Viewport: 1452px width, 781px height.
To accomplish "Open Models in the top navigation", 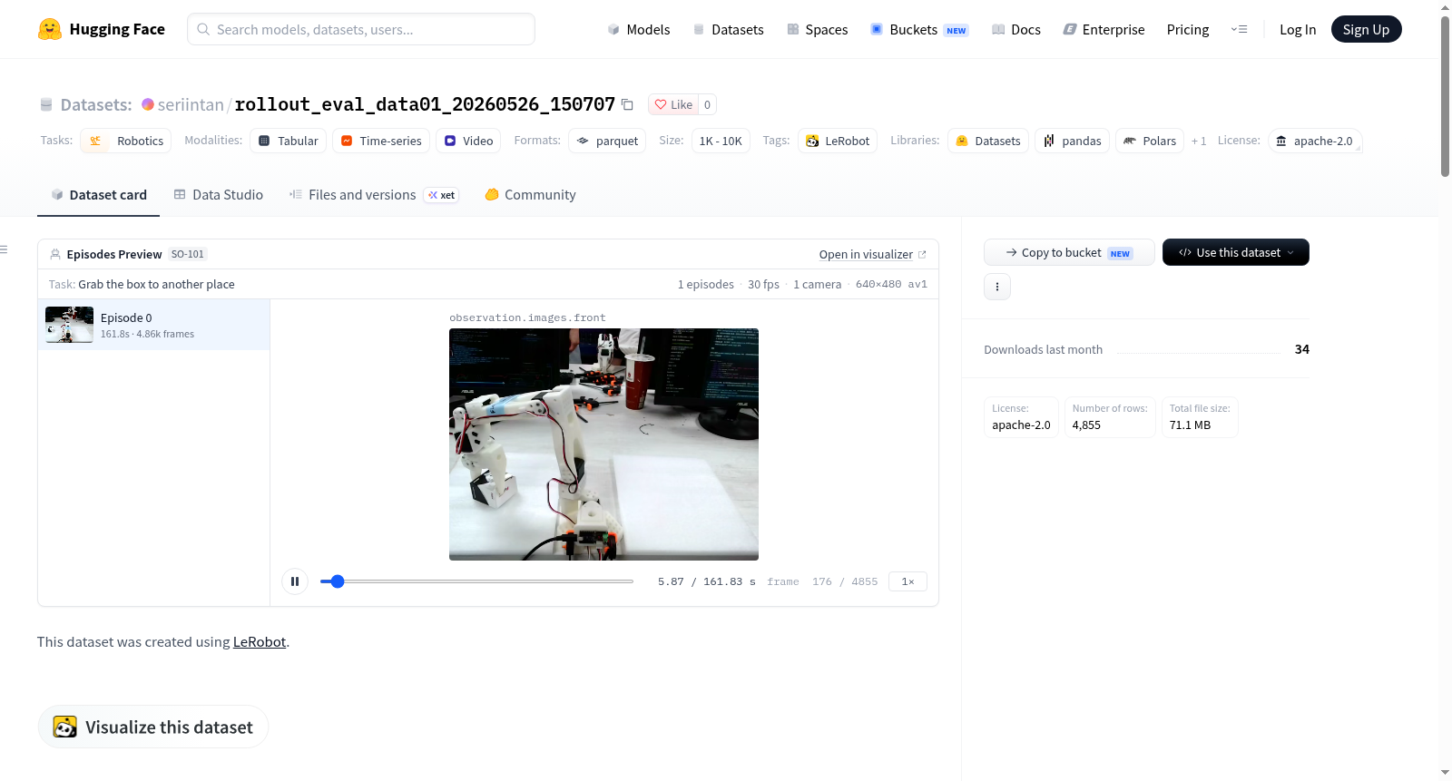I will coord(639,29).
